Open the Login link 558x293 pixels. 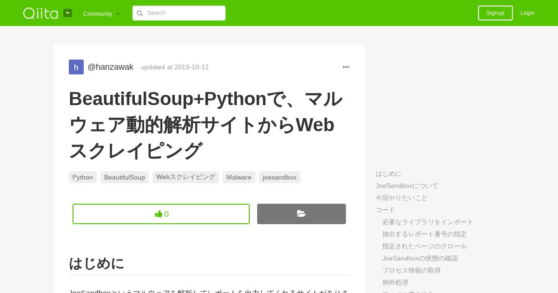(x=527, y=13)
